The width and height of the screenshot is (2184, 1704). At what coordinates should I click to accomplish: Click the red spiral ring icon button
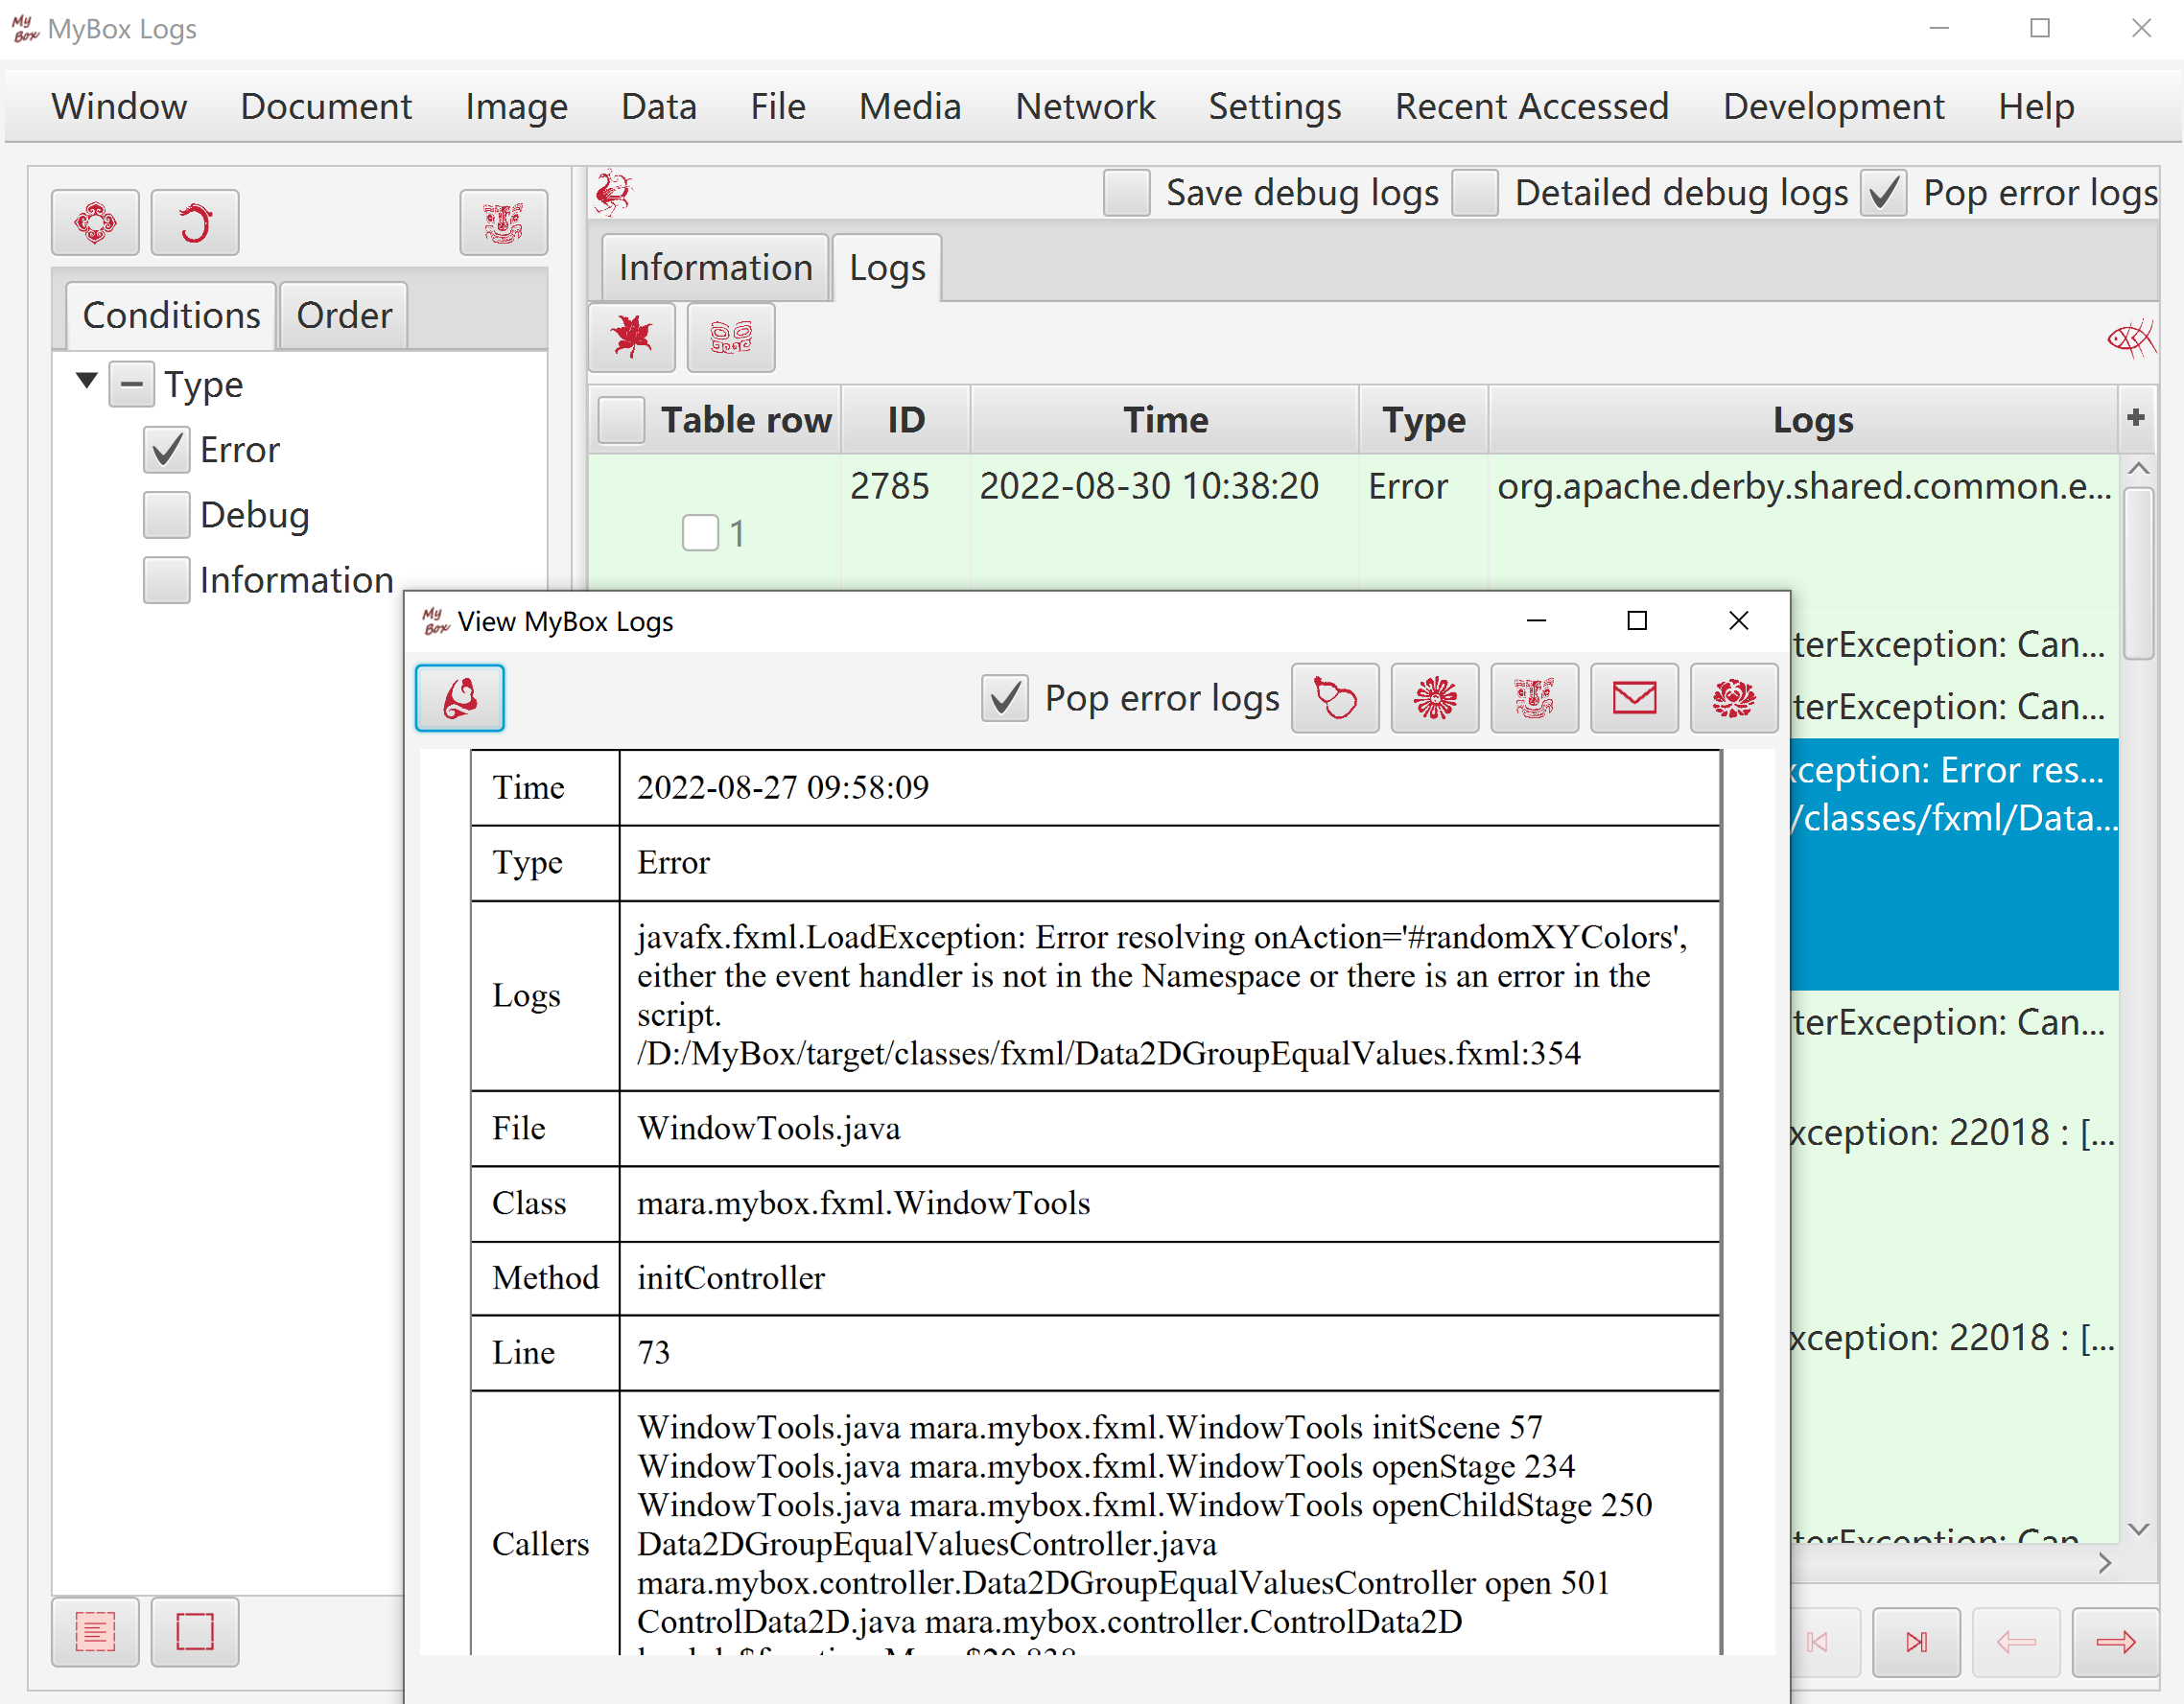(195, 222)
